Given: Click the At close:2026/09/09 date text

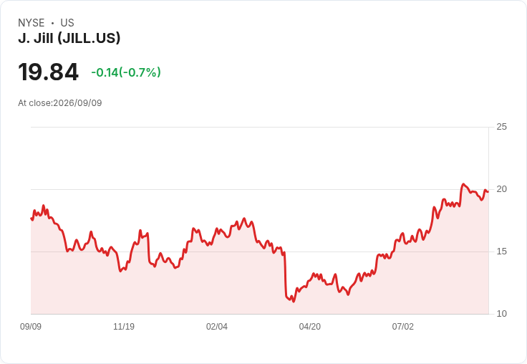Looking at the screenshot, I should pyautogui.click(x=60, y=103).
